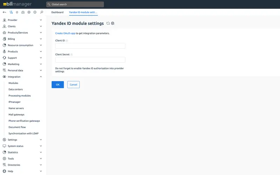Image resolution: width=280 pixels, height=175 pixels.
Task: Click the Client Secret input field
Action: coord(90,60)
